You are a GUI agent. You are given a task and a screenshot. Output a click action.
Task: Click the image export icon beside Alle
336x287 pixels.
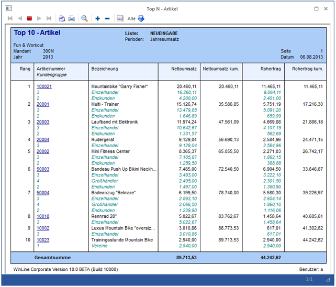120,18
